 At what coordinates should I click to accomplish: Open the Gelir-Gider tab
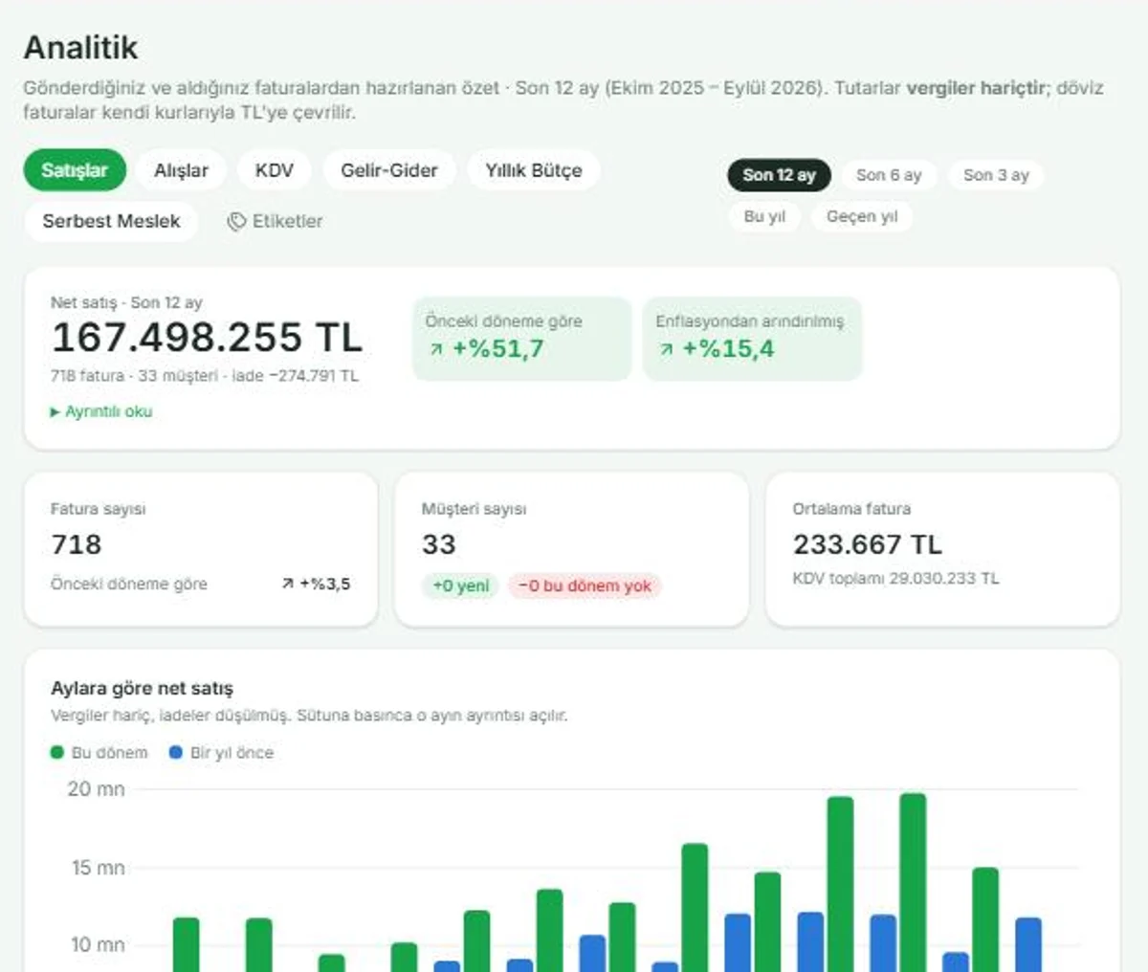tap(389, 170)
